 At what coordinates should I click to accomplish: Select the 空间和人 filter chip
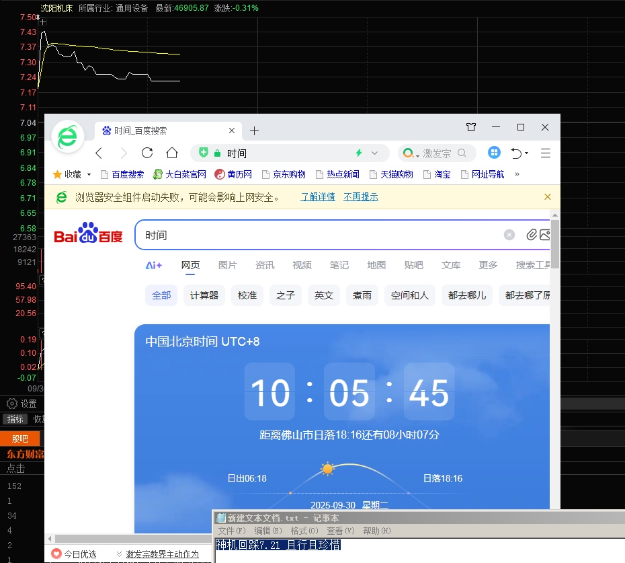point(410,295)
